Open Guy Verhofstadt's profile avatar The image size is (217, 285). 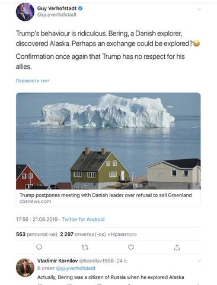tap(25, 12)
